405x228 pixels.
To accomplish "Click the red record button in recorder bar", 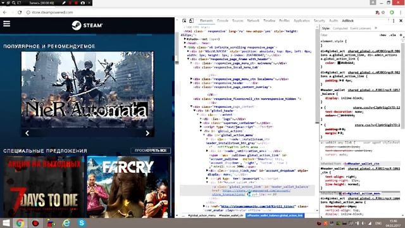I will pyautogui.click(x=76, y=3).
